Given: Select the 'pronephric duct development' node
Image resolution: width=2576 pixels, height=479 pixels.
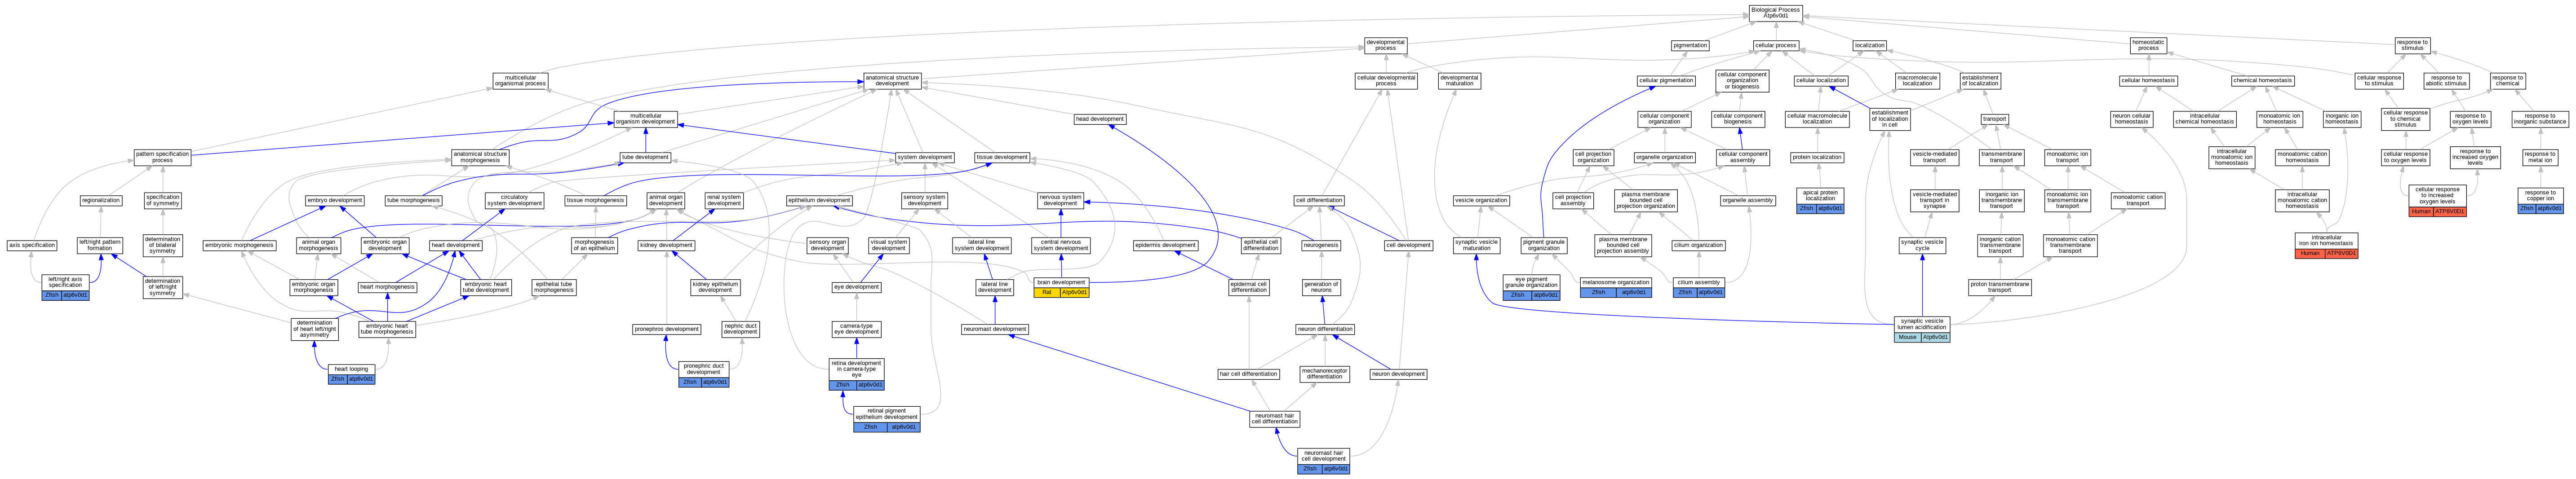Looking at the screenshot, I should click(704, 369).
